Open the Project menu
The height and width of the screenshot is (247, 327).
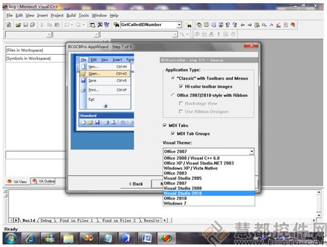(x=57, y=15)
